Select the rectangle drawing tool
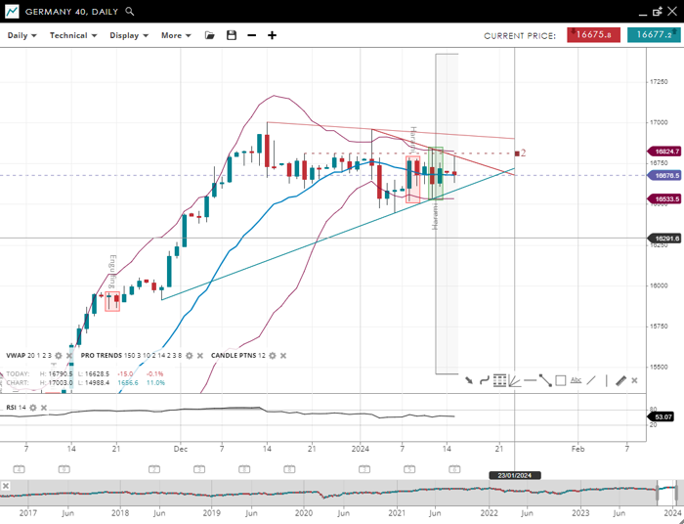This screenshot has width=684, height=524. (x=560, y=380)
